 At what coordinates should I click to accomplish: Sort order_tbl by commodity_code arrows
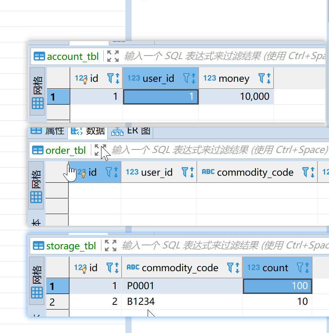click(313, 172)
